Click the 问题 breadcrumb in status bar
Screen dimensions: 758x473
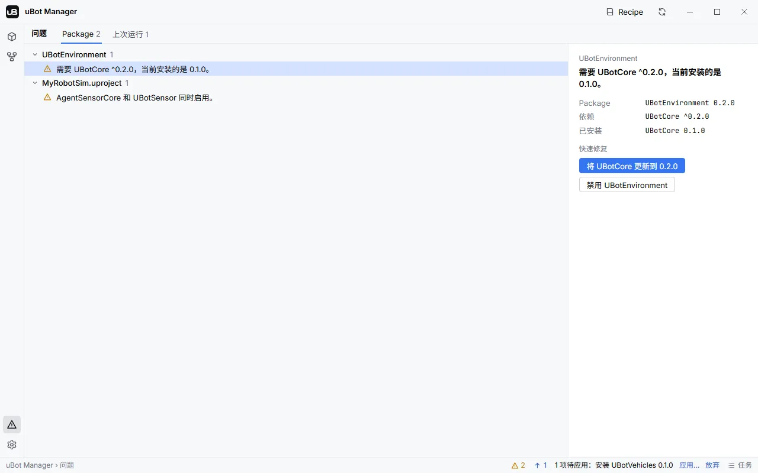67,465
